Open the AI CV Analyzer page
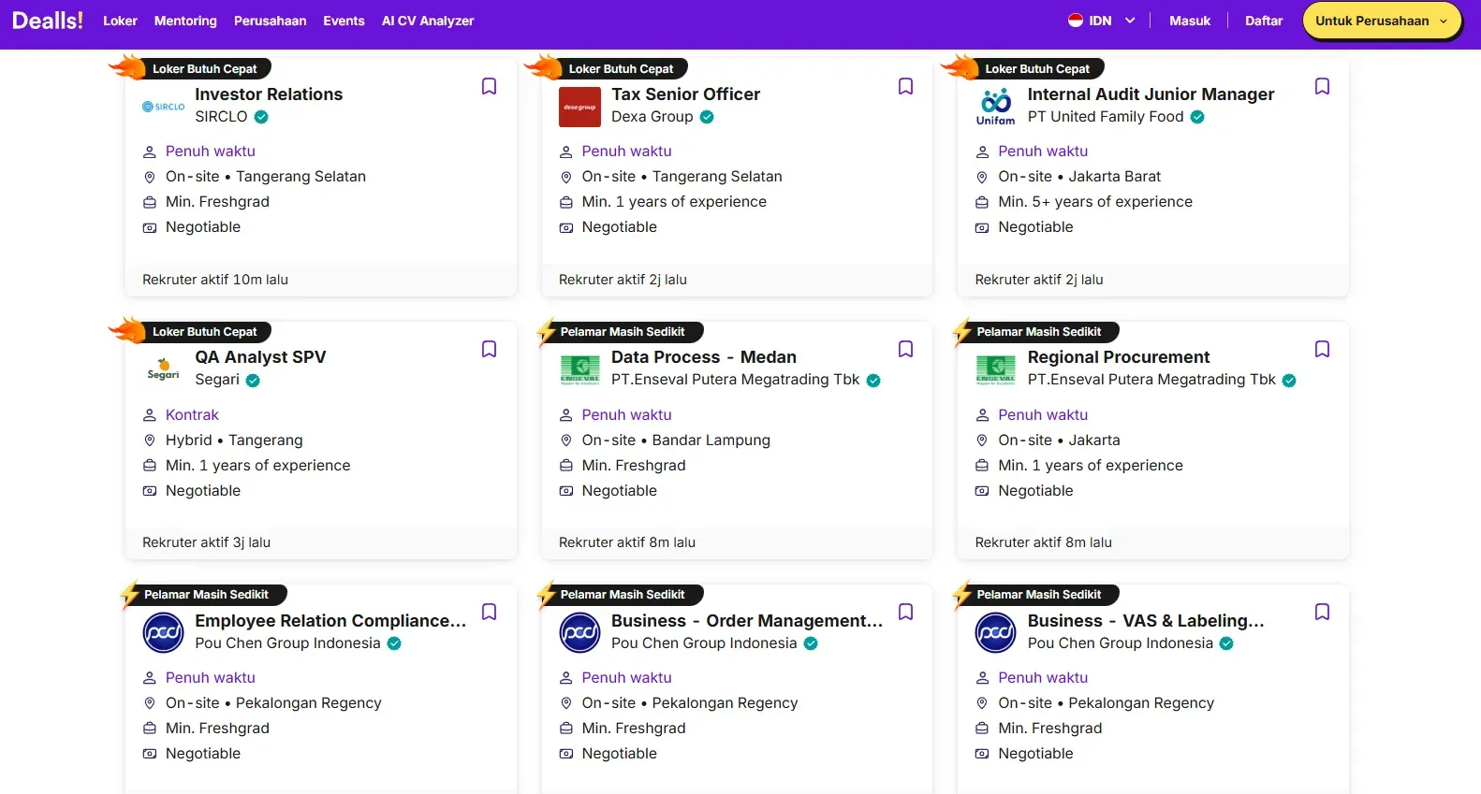Viewport: 1481px width, 794px height. tap(428, 21)
